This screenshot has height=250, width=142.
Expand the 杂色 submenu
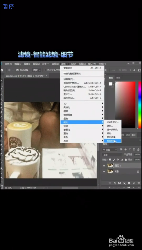click(x=82, y=137)
